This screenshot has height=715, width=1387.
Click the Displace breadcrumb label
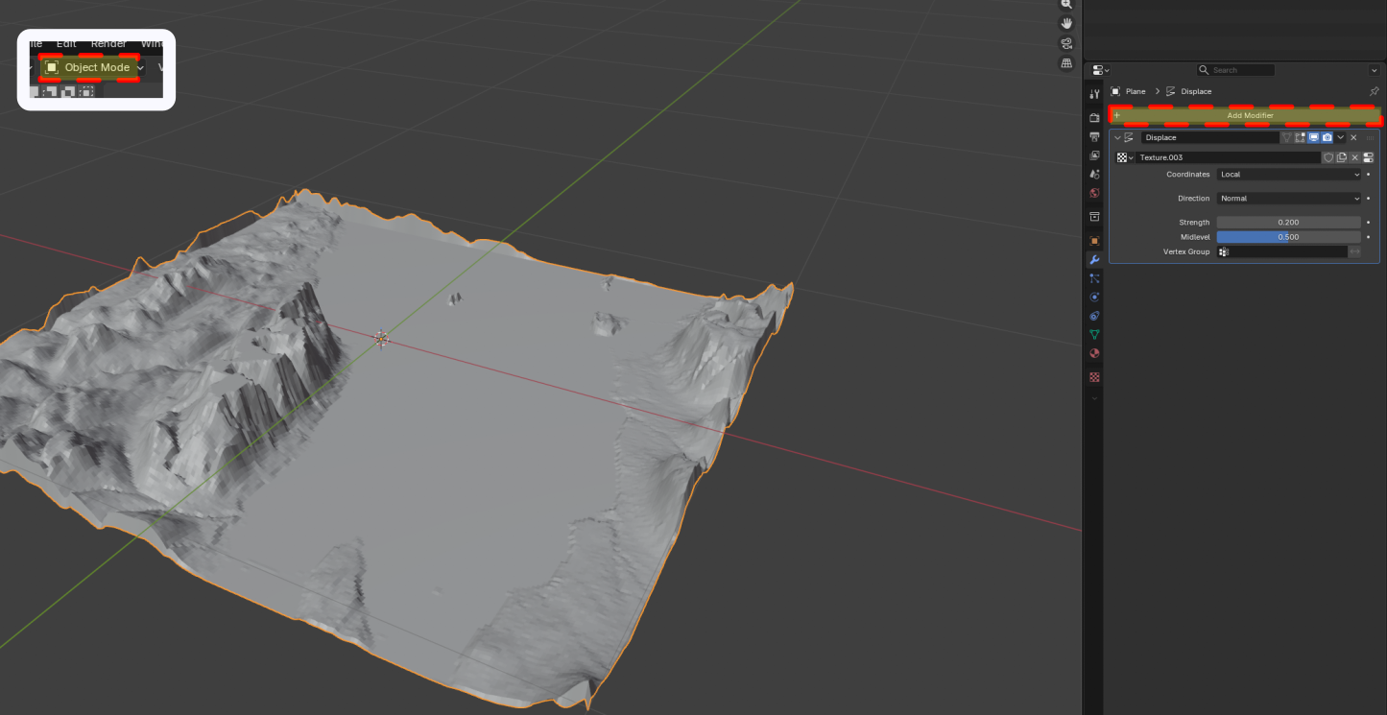pyautogui.click(x=1196, y=91)
